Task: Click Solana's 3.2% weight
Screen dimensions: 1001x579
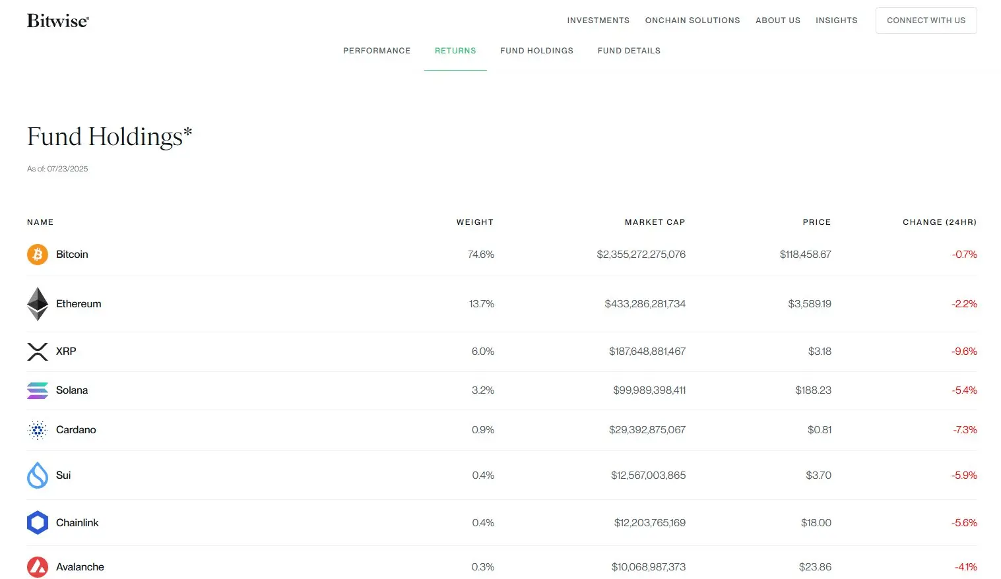Action: point(483,390)
